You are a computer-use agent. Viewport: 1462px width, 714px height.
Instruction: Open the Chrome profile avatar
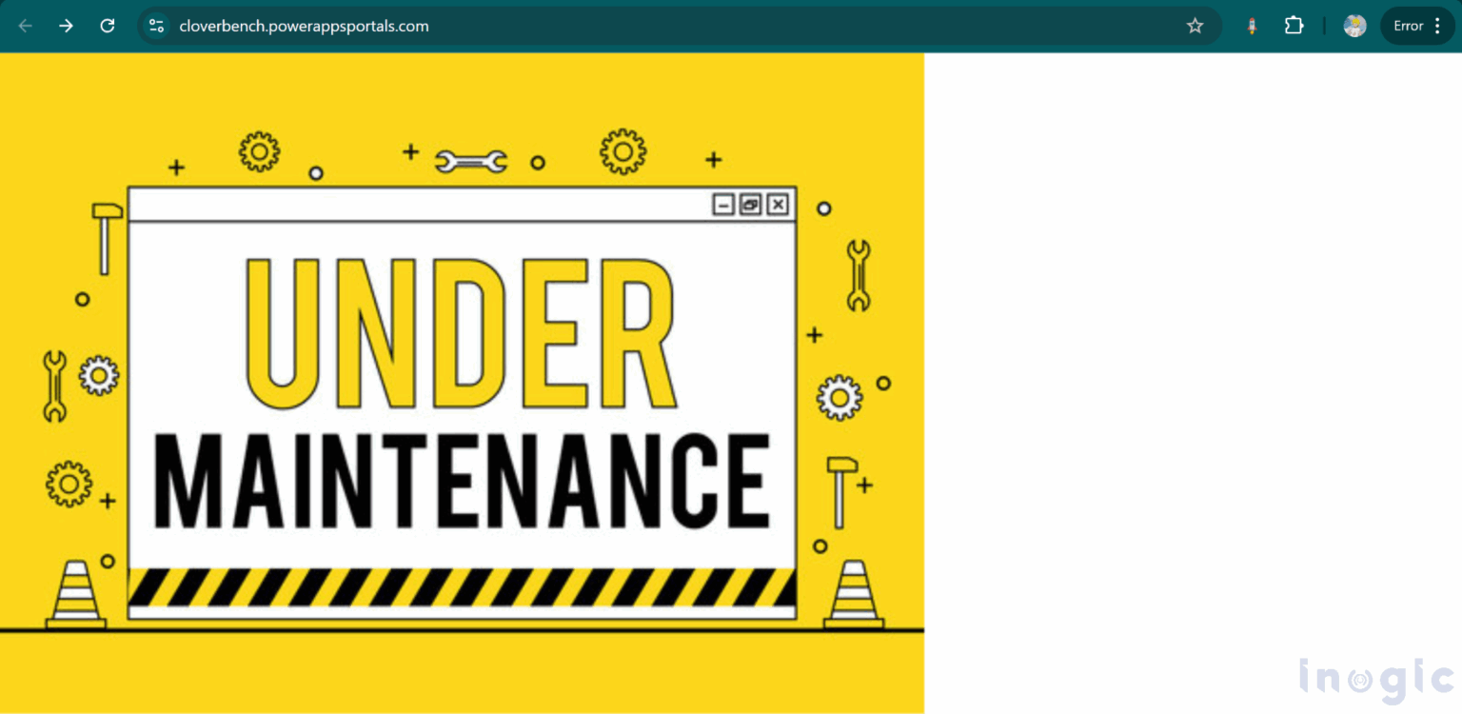pyautogui.click(x=1354, y=26)
